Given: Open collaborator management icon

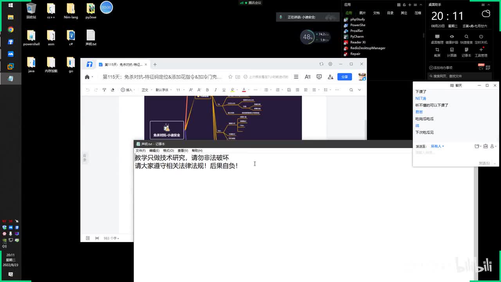Looking at the screenshot, I should pos(331,77).
